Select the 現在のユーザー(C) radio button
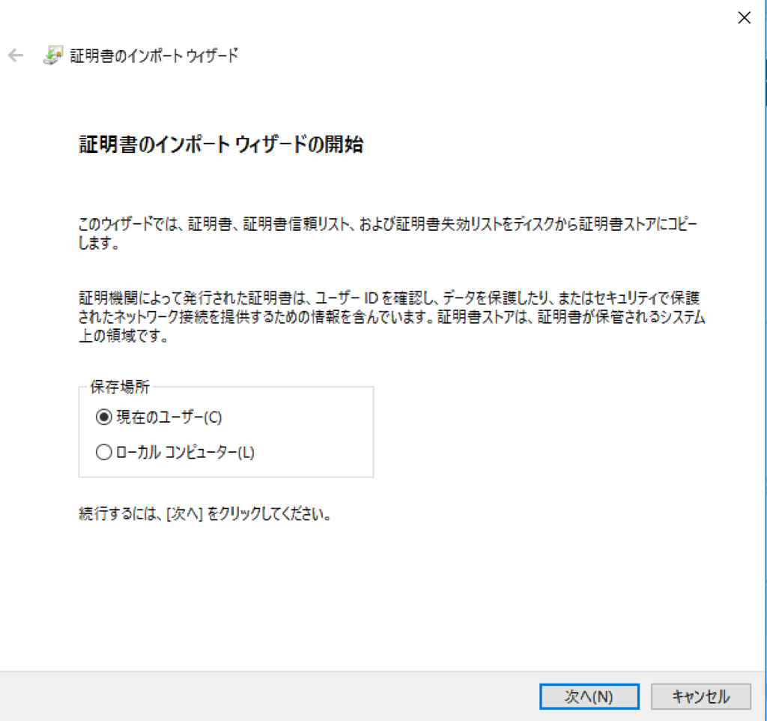This screenshot has height=721, width=767. 103,419
